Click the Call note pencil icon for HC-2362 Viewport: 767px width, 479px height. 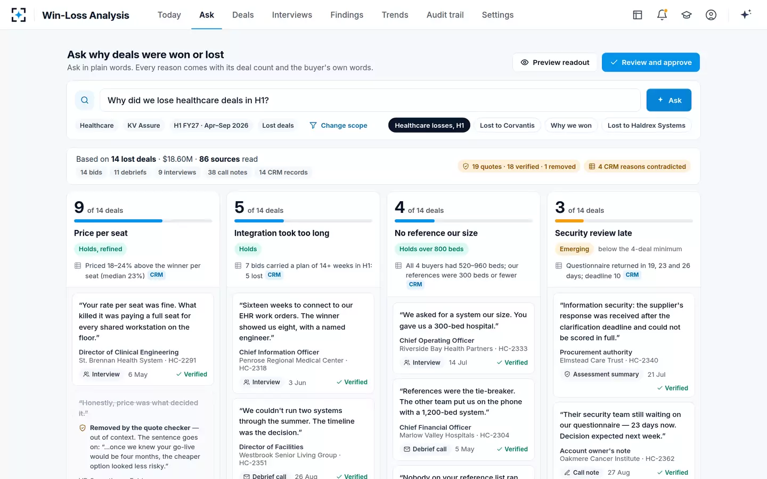point(567,473)
